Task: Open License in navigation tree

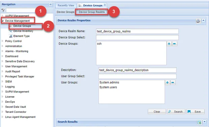Action: (x=10, y=97)
